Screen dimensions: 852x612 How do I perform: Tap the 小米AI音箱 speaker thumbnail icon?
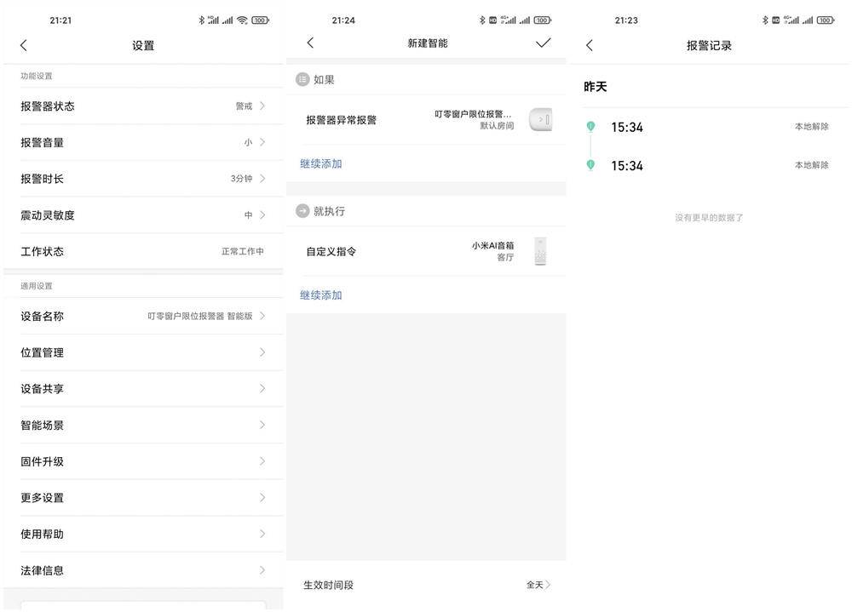[542, 250]
